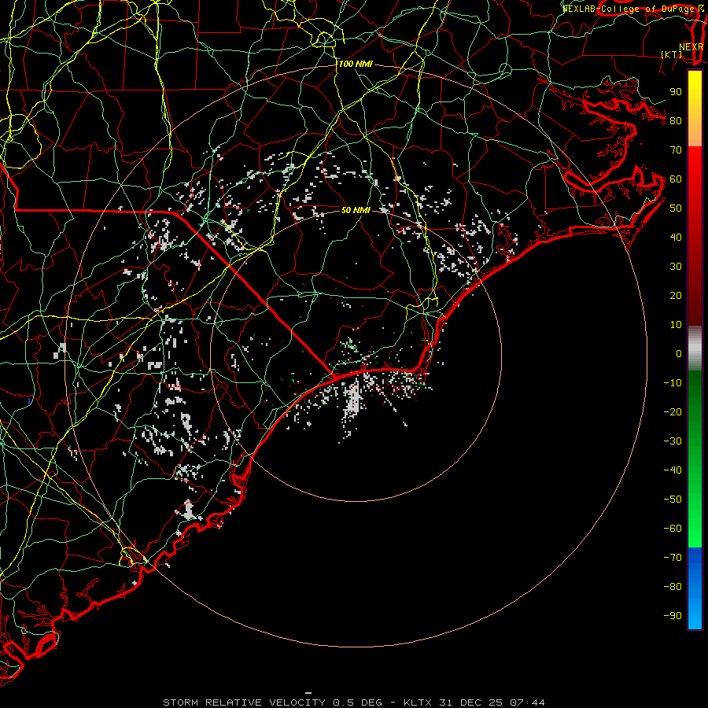Click the -30 value on the velocity scale
This screenshot has height=708, width=708.
coord(673,441)
